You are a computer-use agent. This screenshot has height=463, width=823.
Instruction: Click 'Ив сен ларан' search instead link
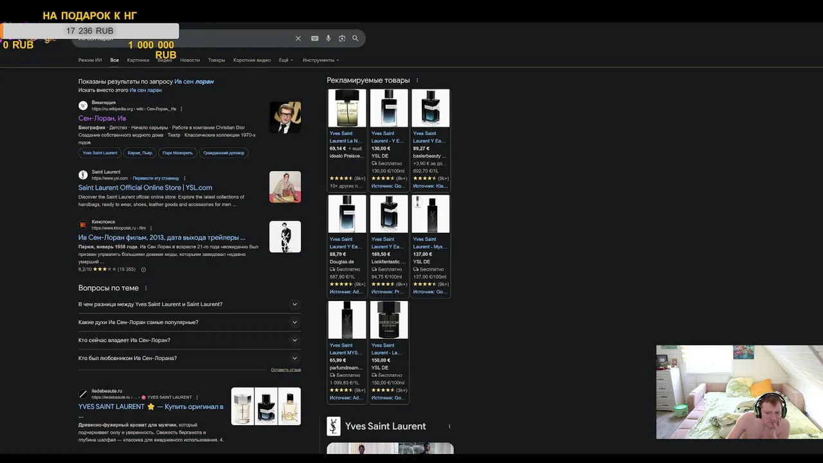coord(146,90)
